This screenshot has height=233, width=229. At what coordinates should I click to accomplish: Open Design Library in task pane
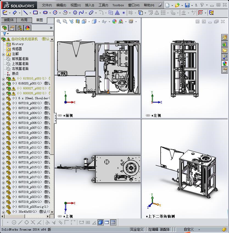tap(225, 44)
